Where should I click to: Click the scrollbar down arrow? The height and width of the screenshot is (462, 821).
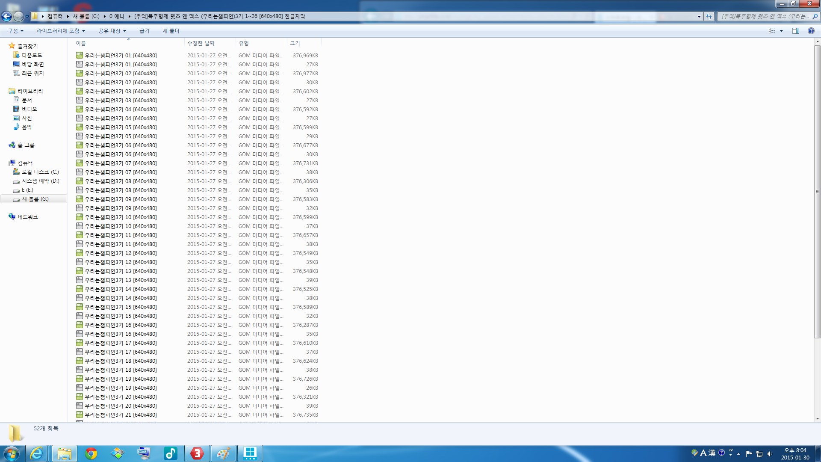(x=817, y=419)
